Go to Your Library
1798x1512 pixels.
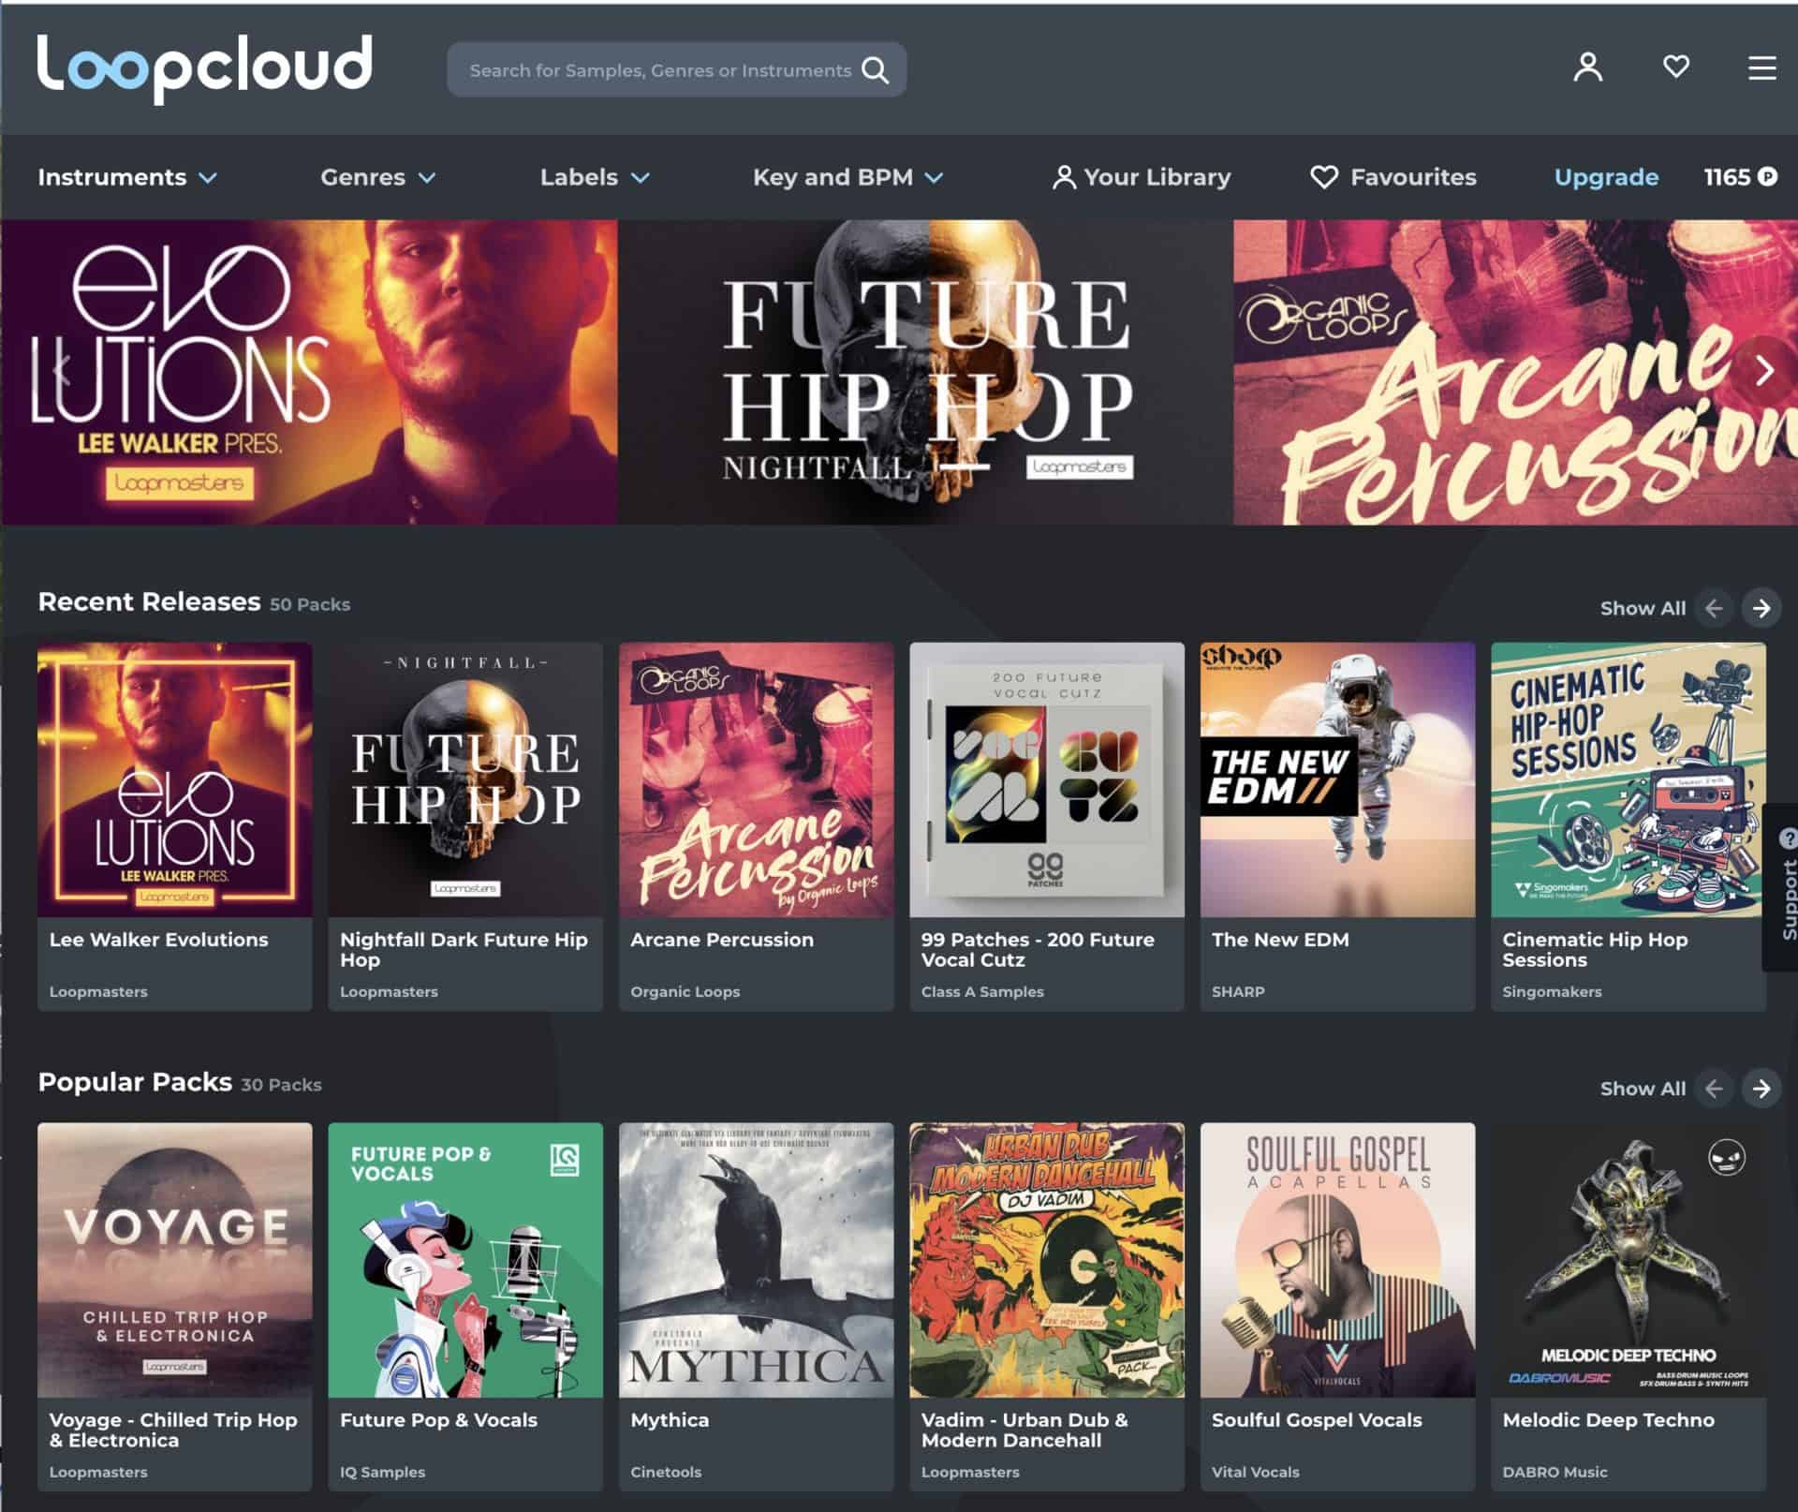(1142, 177)
